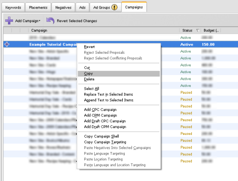Choose Copy Campaign Targeting menu entry
Viewport: 238px width, 181px height.
[119, 142]
